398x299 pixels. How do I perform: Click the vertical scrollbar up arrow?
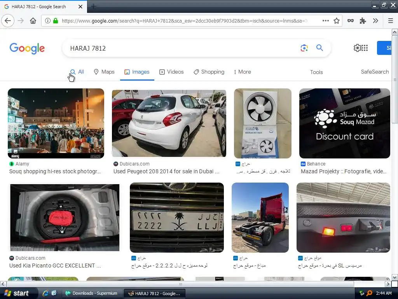pos(395,32)
